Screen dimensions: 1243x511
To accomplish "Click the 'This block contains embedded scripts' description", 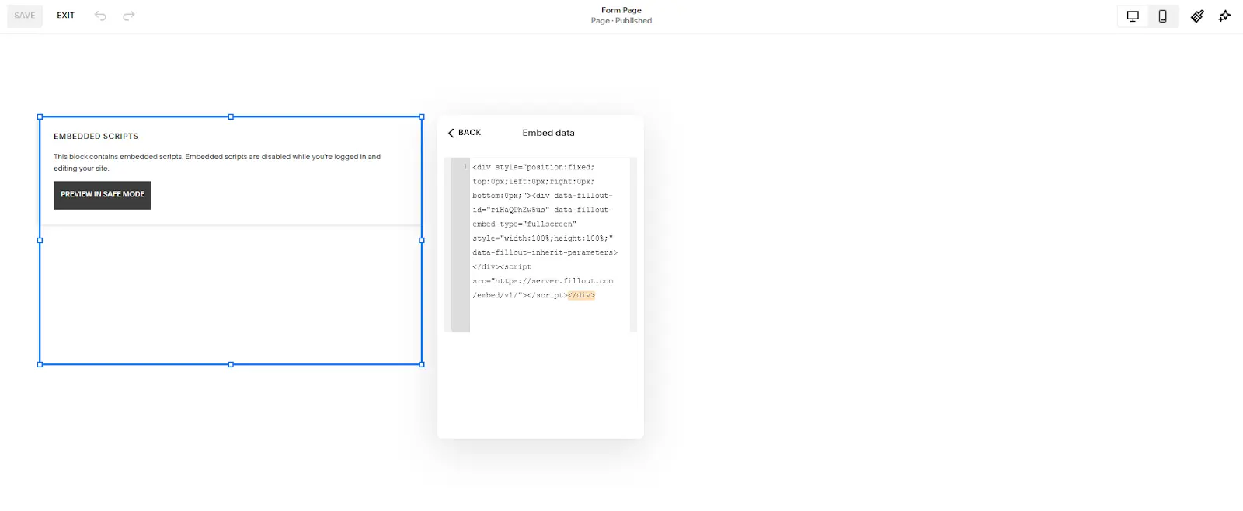I will click(217, 162).
